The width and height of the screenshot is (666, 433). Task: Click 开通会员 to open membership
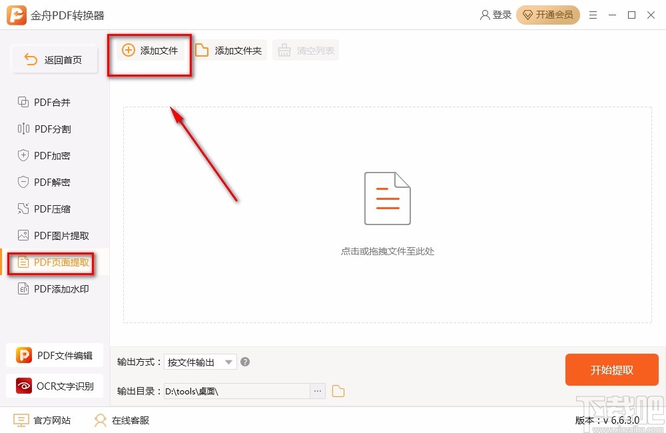click(x=548, y=15)
